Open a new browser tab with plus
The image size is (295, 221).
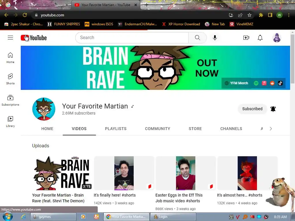pos(147,5)
